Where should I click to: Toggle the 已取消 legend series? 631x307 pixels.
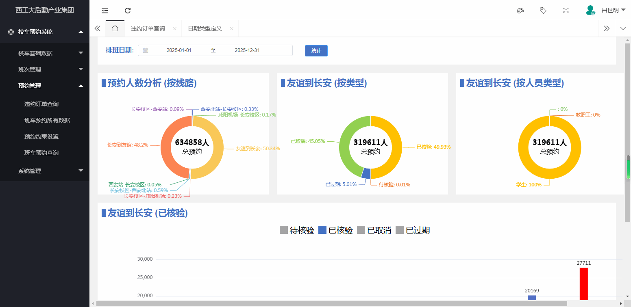[374, 230]
